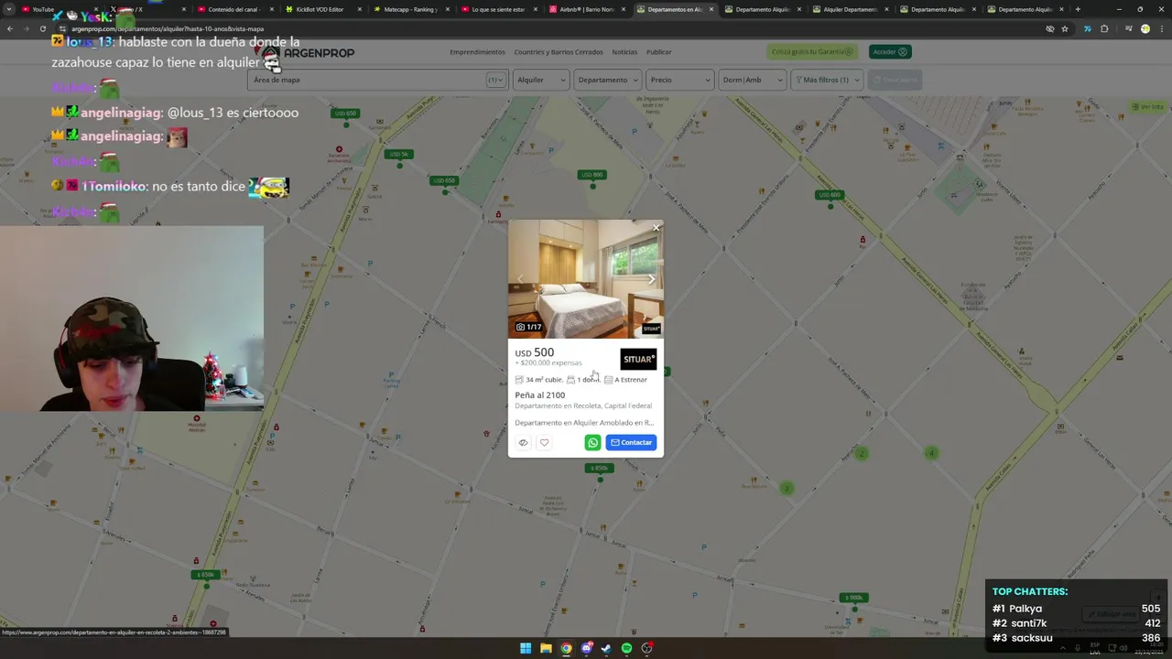This screenshot has width=1172, height=659.
Task: Switch to the Airbnb Barrio Norte tab
Action: pyautogui.click(x=586, y=9)
